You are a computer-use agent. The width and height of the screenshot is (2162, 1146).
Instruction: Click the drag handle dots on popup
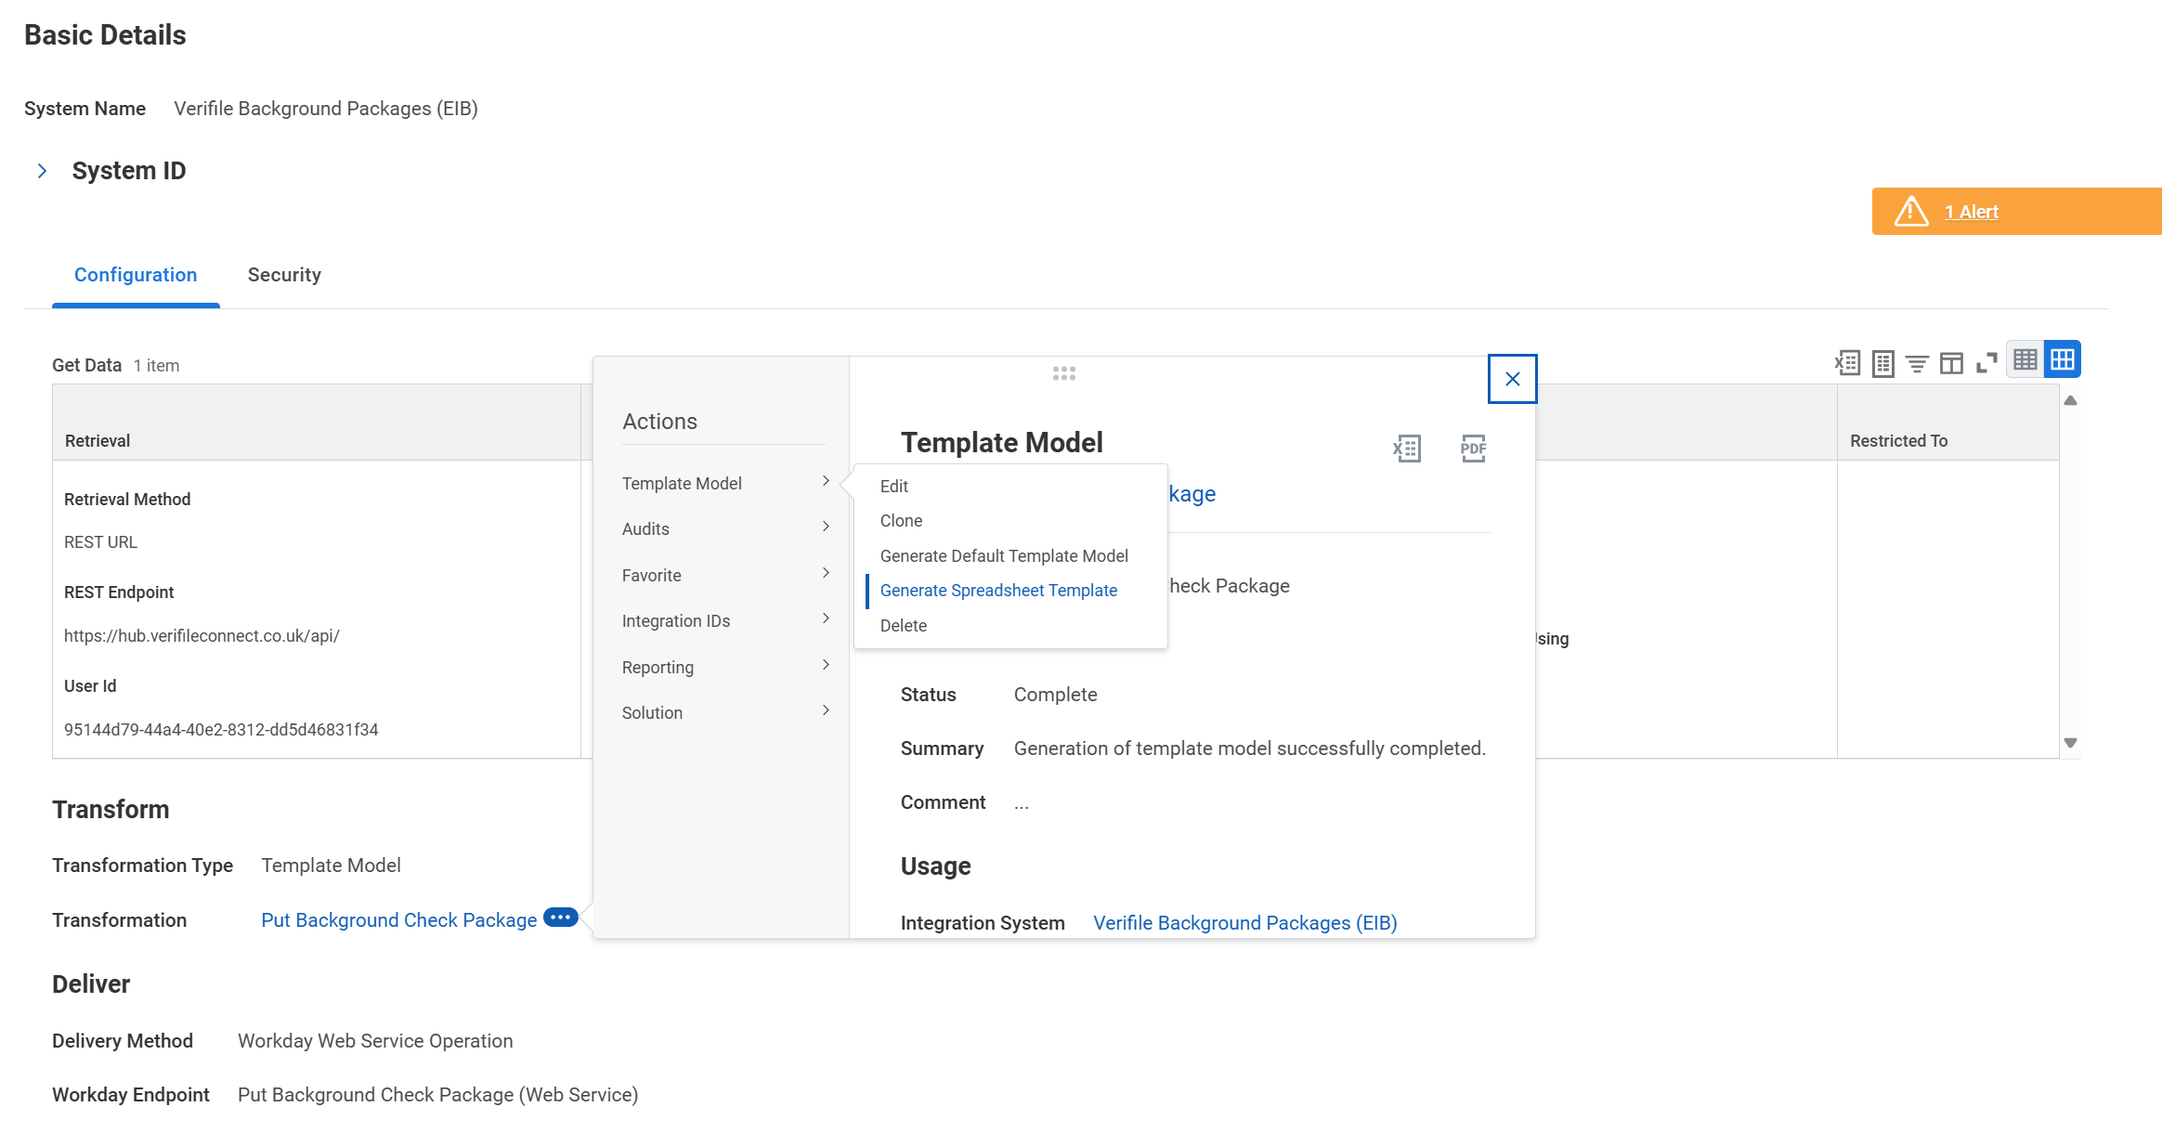click(x=1064, y=373)
